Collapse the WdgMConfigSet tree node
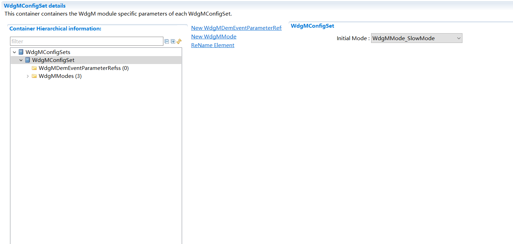 point(21,60)
